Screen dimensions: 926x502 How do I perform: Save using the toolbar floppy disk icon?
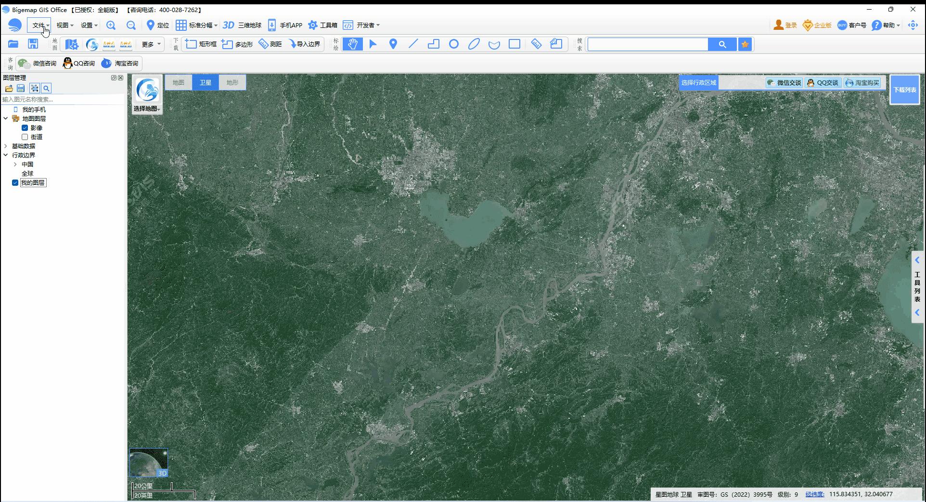click(x=33, y=44)
